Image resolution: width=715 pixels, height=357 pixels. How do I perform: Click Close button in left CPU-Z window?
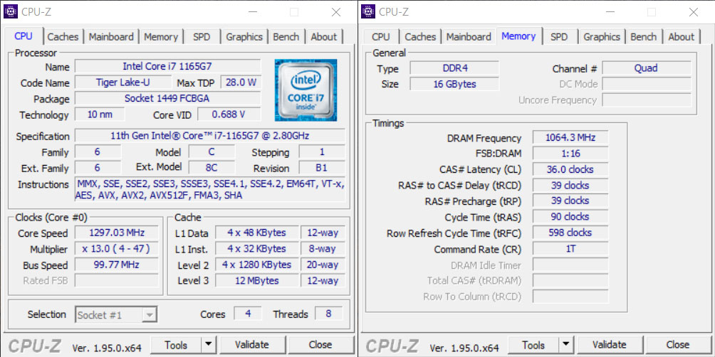coord(320,345)
